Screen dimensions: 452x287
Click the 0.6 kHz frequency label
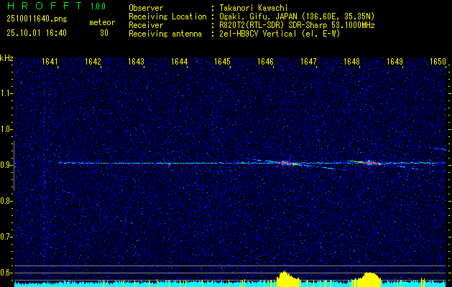(6, 273)
